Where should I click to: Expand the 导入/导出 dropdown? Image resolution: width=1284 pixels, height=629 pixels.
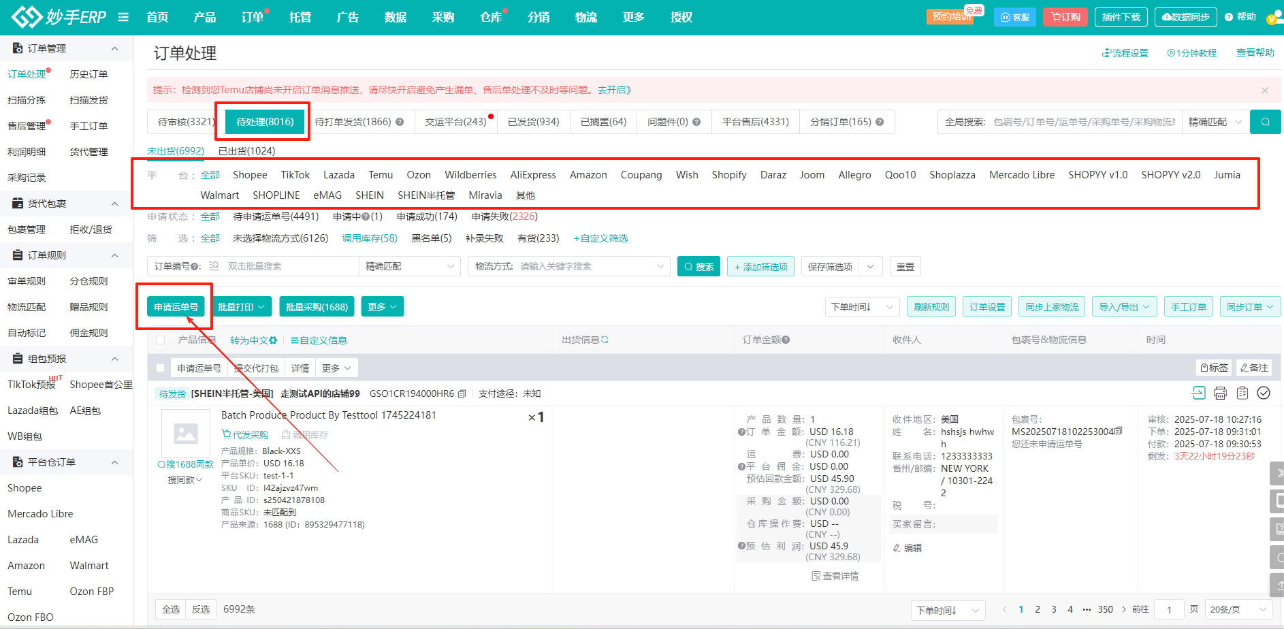click(1124, 307)
